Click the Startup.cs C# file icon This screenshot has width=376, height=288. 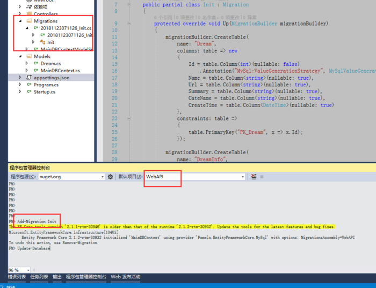click(29, 92)
